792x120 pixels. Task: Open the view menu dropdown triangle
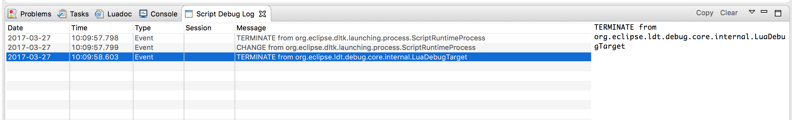tap(752, 12)
